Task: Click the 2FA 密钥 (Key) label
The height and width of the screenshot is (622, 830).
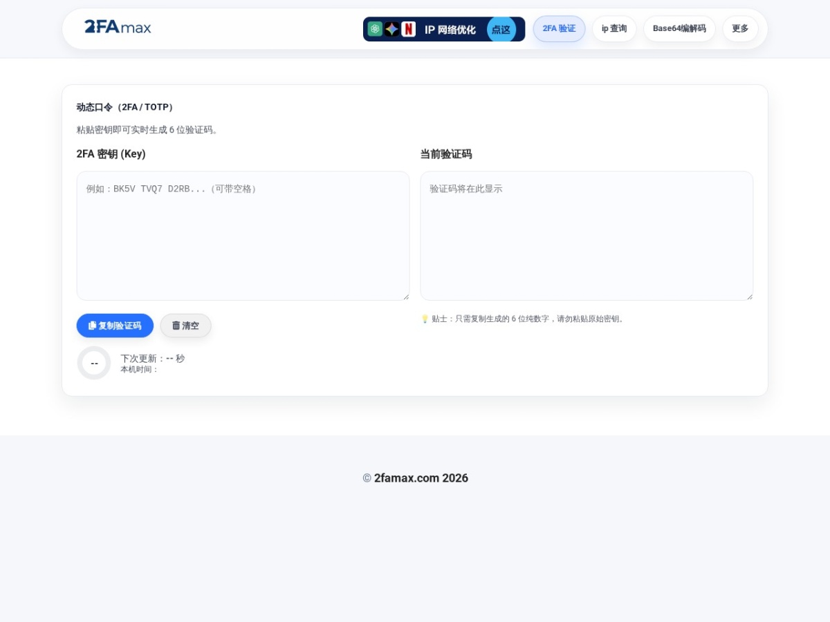Action: [x=111, y=154]
